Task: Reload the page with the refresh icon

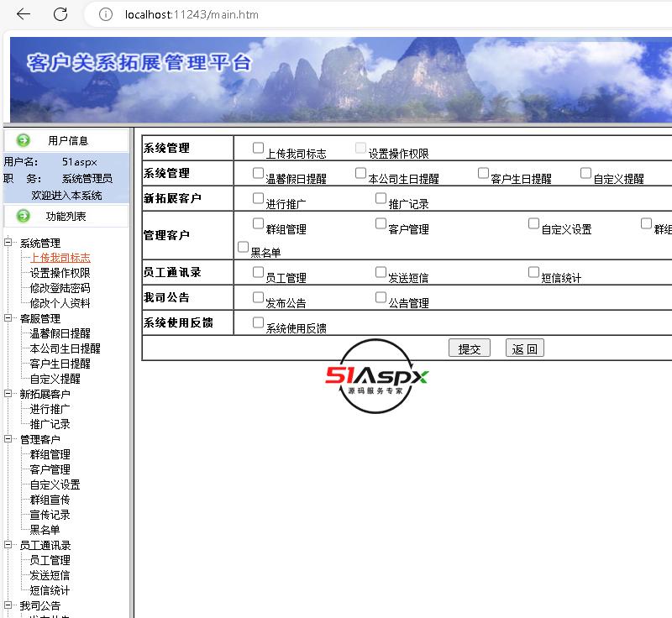Action: point(60,14)
